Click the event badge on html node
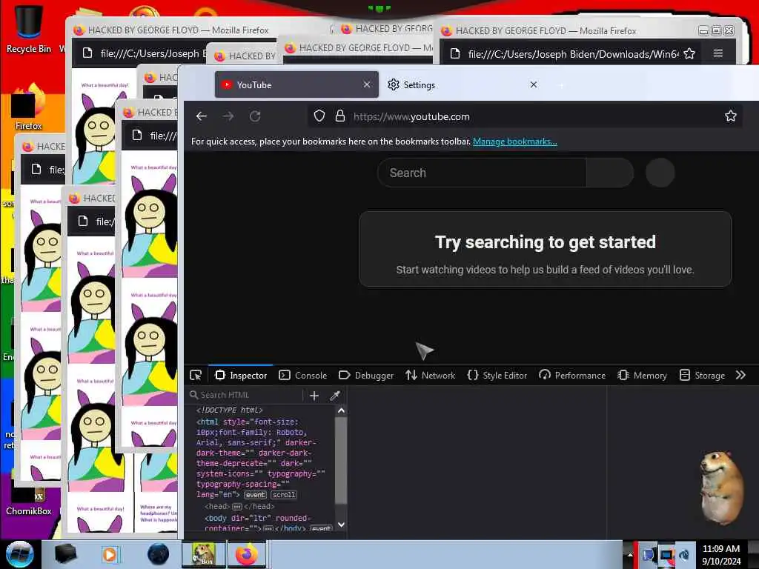The image size is (759, 569). click(255, 495)
